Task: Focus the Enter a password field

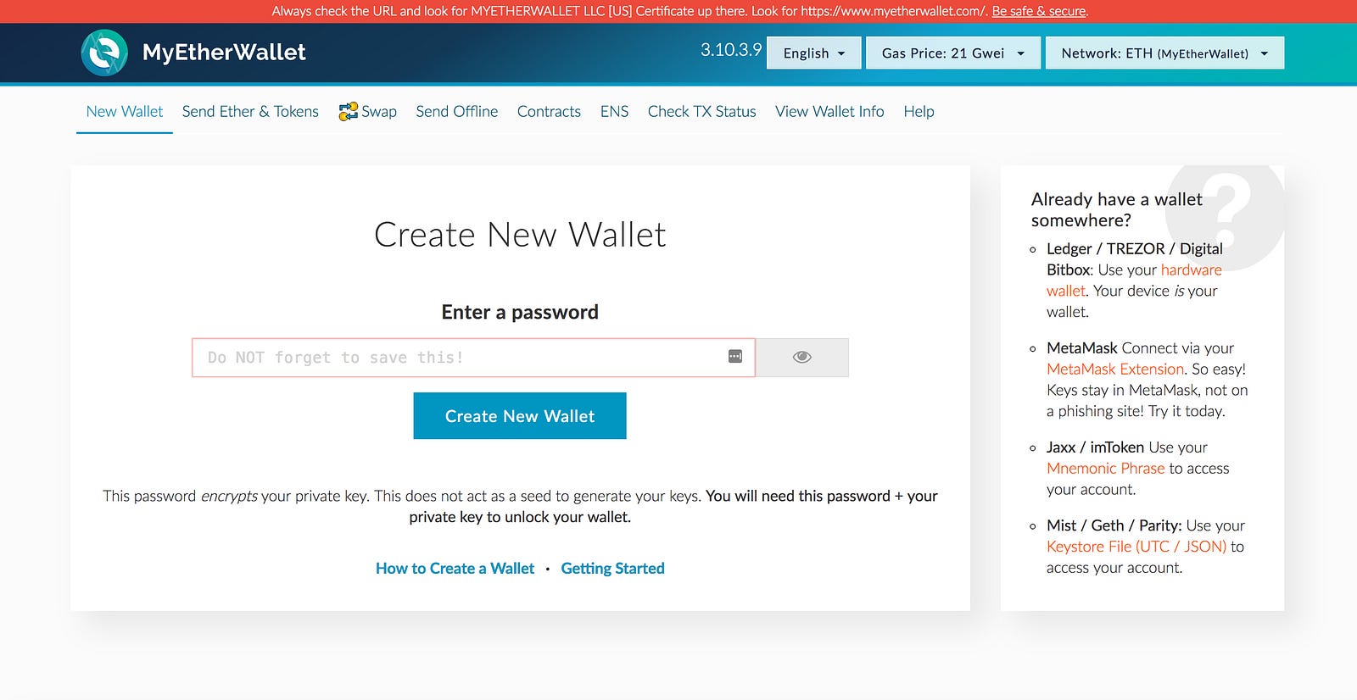Action: tap(473, 358)
